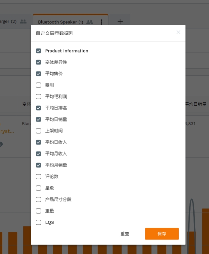The height and width of the screenshot is (254, 209).
Task: Uncheck the 平均日排名 checkbox
Action: pyautogui.click(x=39, y=108)
